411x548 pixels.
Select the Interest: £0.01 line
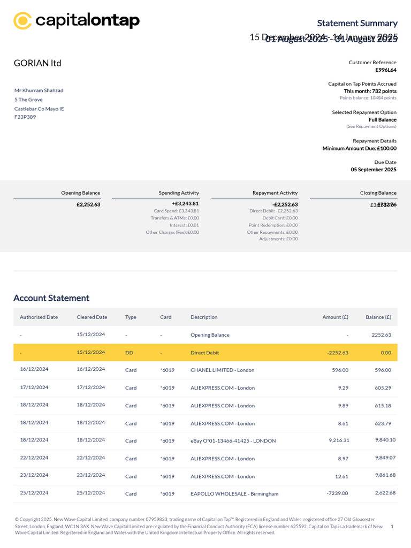pyautogui.click(x=184, y=225)
